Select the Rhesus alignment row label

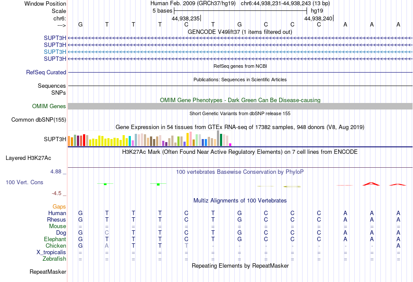click(57, 219)
